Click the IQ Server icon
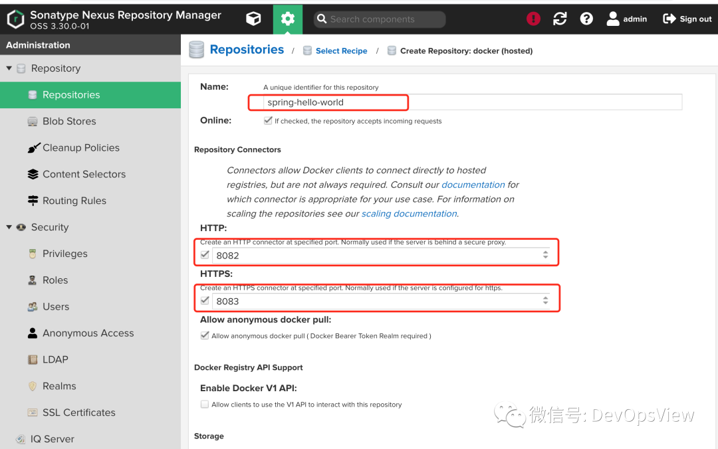The height and width of the screenshot is (449, 718). [x=21, y=439]
